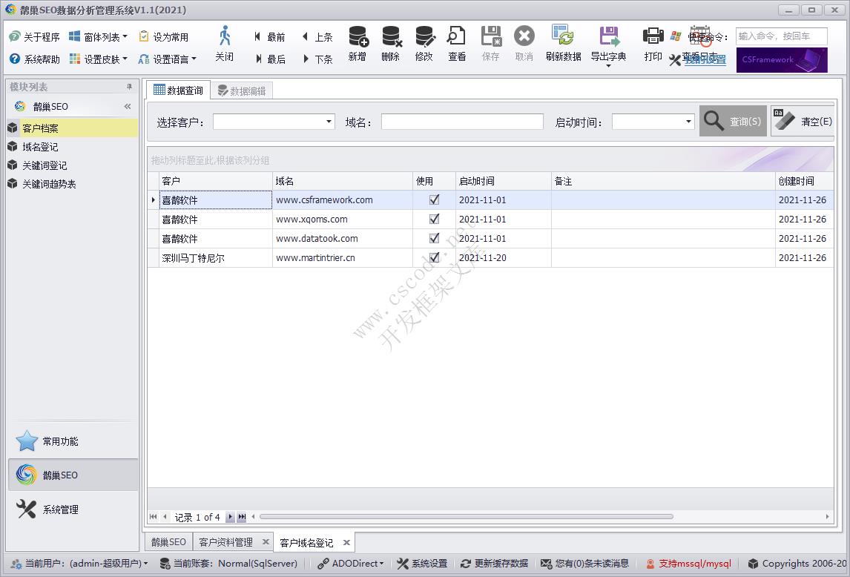The image size is (850, 577).
Task: Open the 选择客户 dropdown list
Action: click(329, 122)
